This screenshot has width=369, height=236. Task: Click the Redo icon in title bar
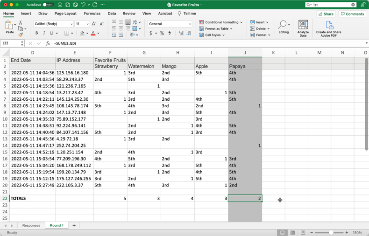[95, 5]
